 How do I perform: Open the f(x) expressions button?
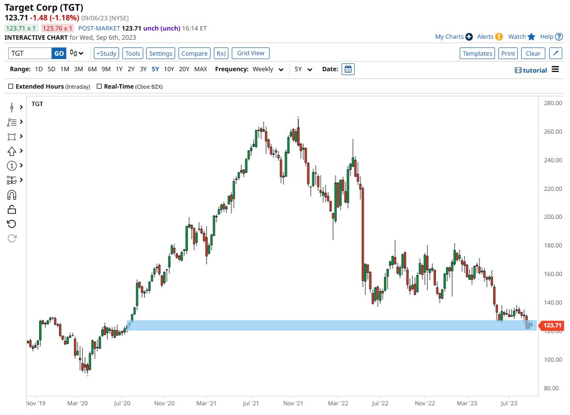coord(221,53)
